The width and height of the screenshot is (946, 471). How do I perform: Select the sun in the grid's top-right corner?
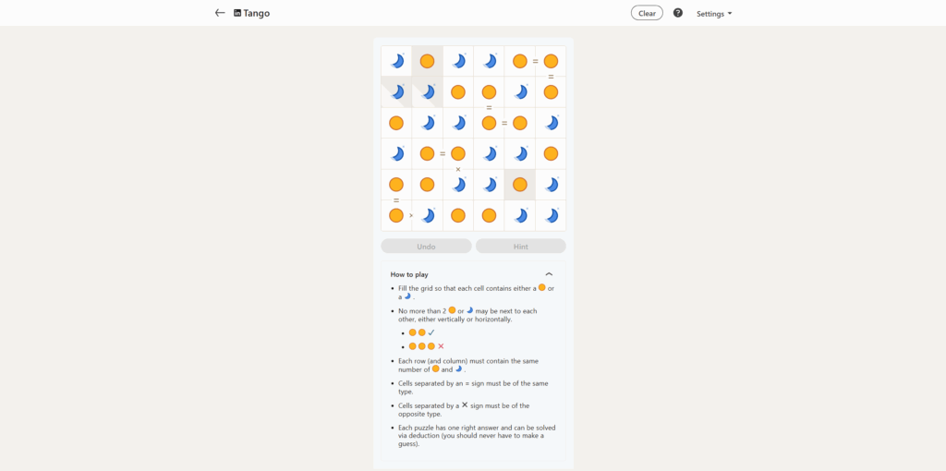coord(551,61)
